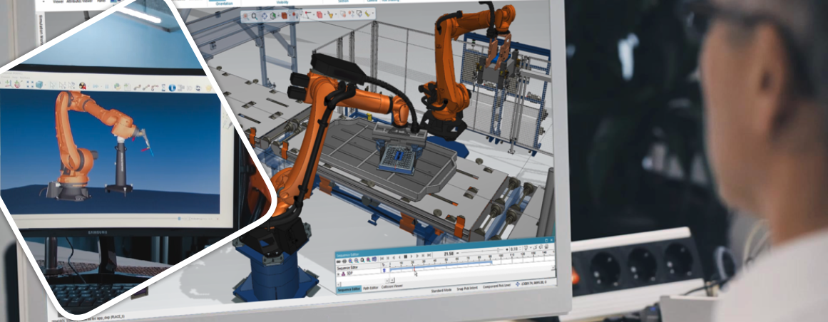
Task: Click the hourglass icon on left monitor
Action: tap(163, 88)
